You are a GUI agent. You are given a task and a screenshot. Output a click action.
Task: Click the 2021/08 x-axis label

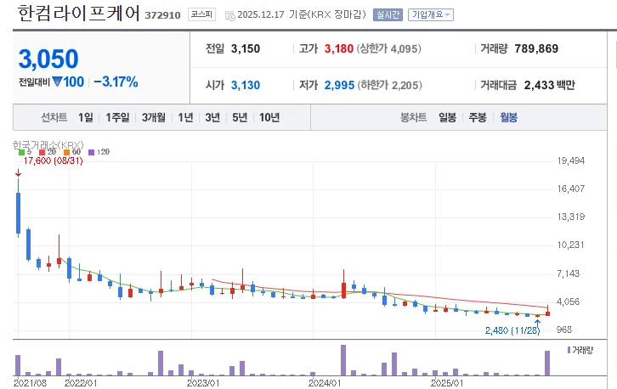pos(30,383)
